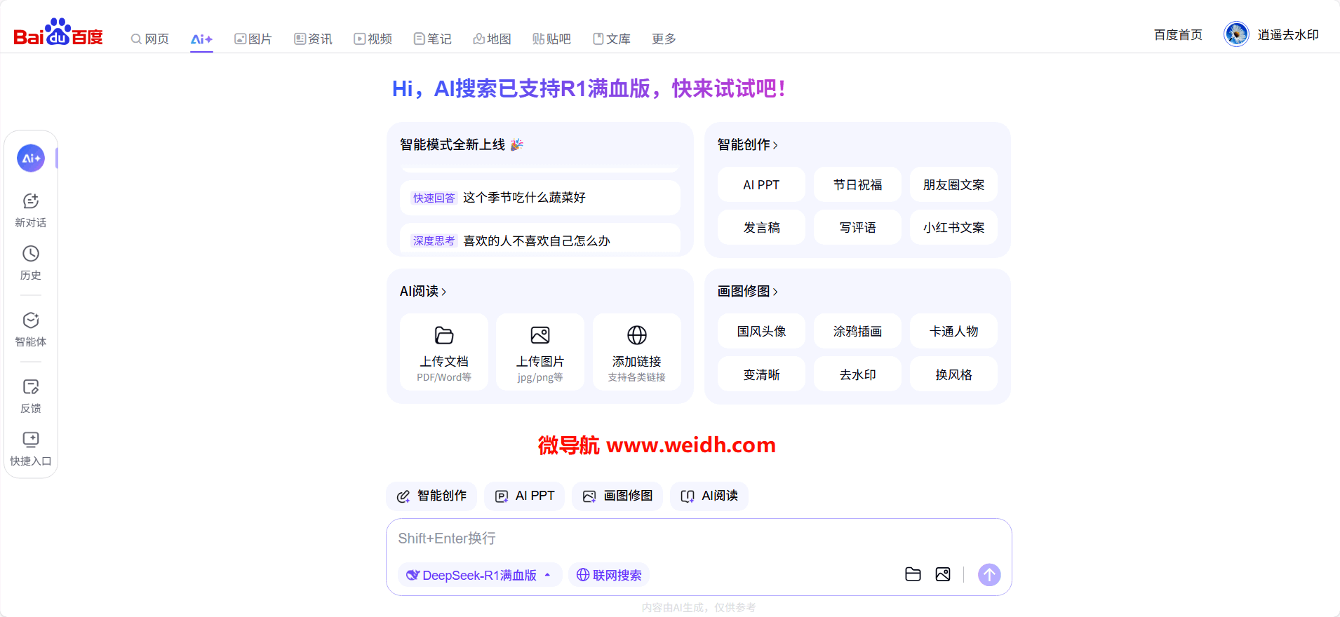Select 节日祝福 creation option
The height and width of the screenshot is (617, 1340).
857,185
